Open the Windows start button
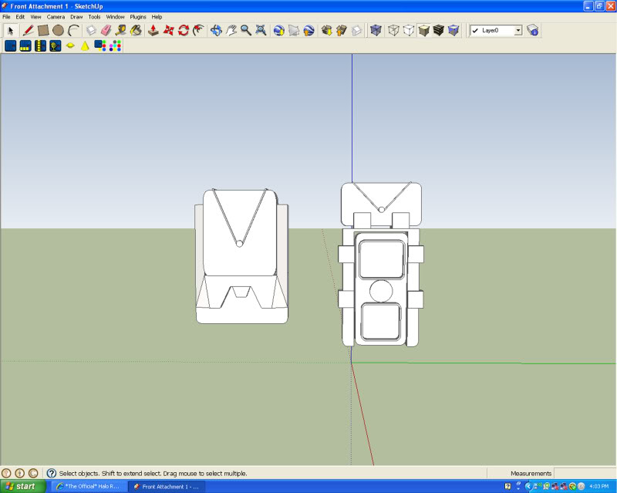 23,486
